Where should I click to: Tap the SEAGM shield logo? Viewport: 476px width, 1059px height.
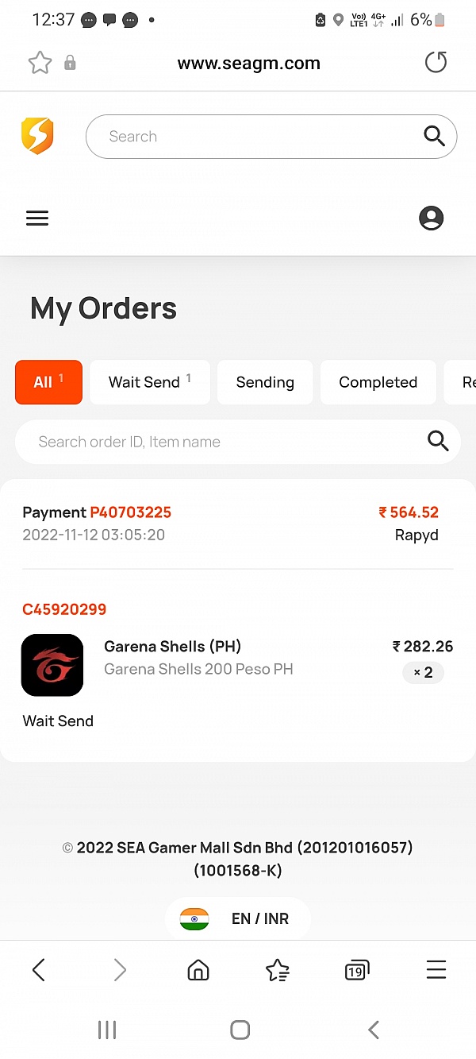pyautogui.click(x=37, y=136)
